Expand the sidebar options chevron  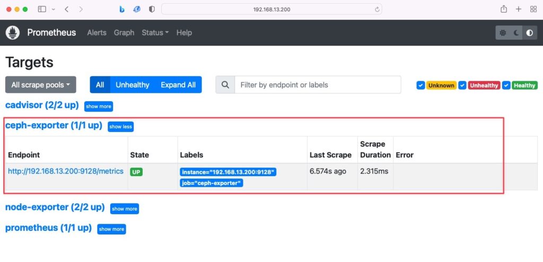coord(54,10)
